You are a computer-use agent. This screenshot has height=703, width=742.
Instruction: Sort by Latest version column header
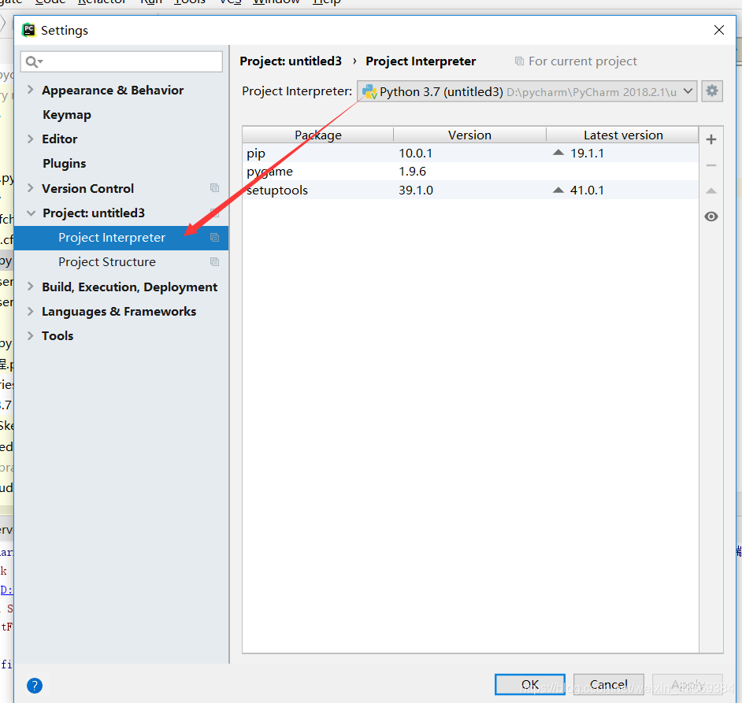click(x=623, y=135)
